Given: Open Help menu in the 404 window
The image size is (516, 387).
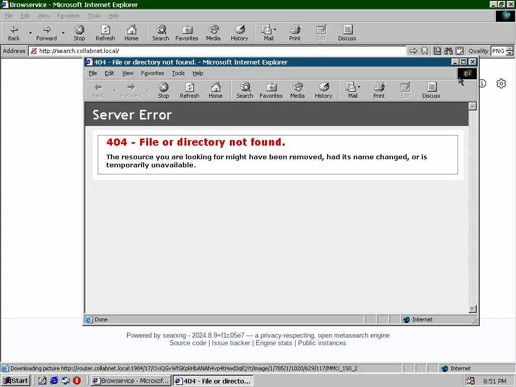Looking at the screenshot, I should [x=198, y=73].
